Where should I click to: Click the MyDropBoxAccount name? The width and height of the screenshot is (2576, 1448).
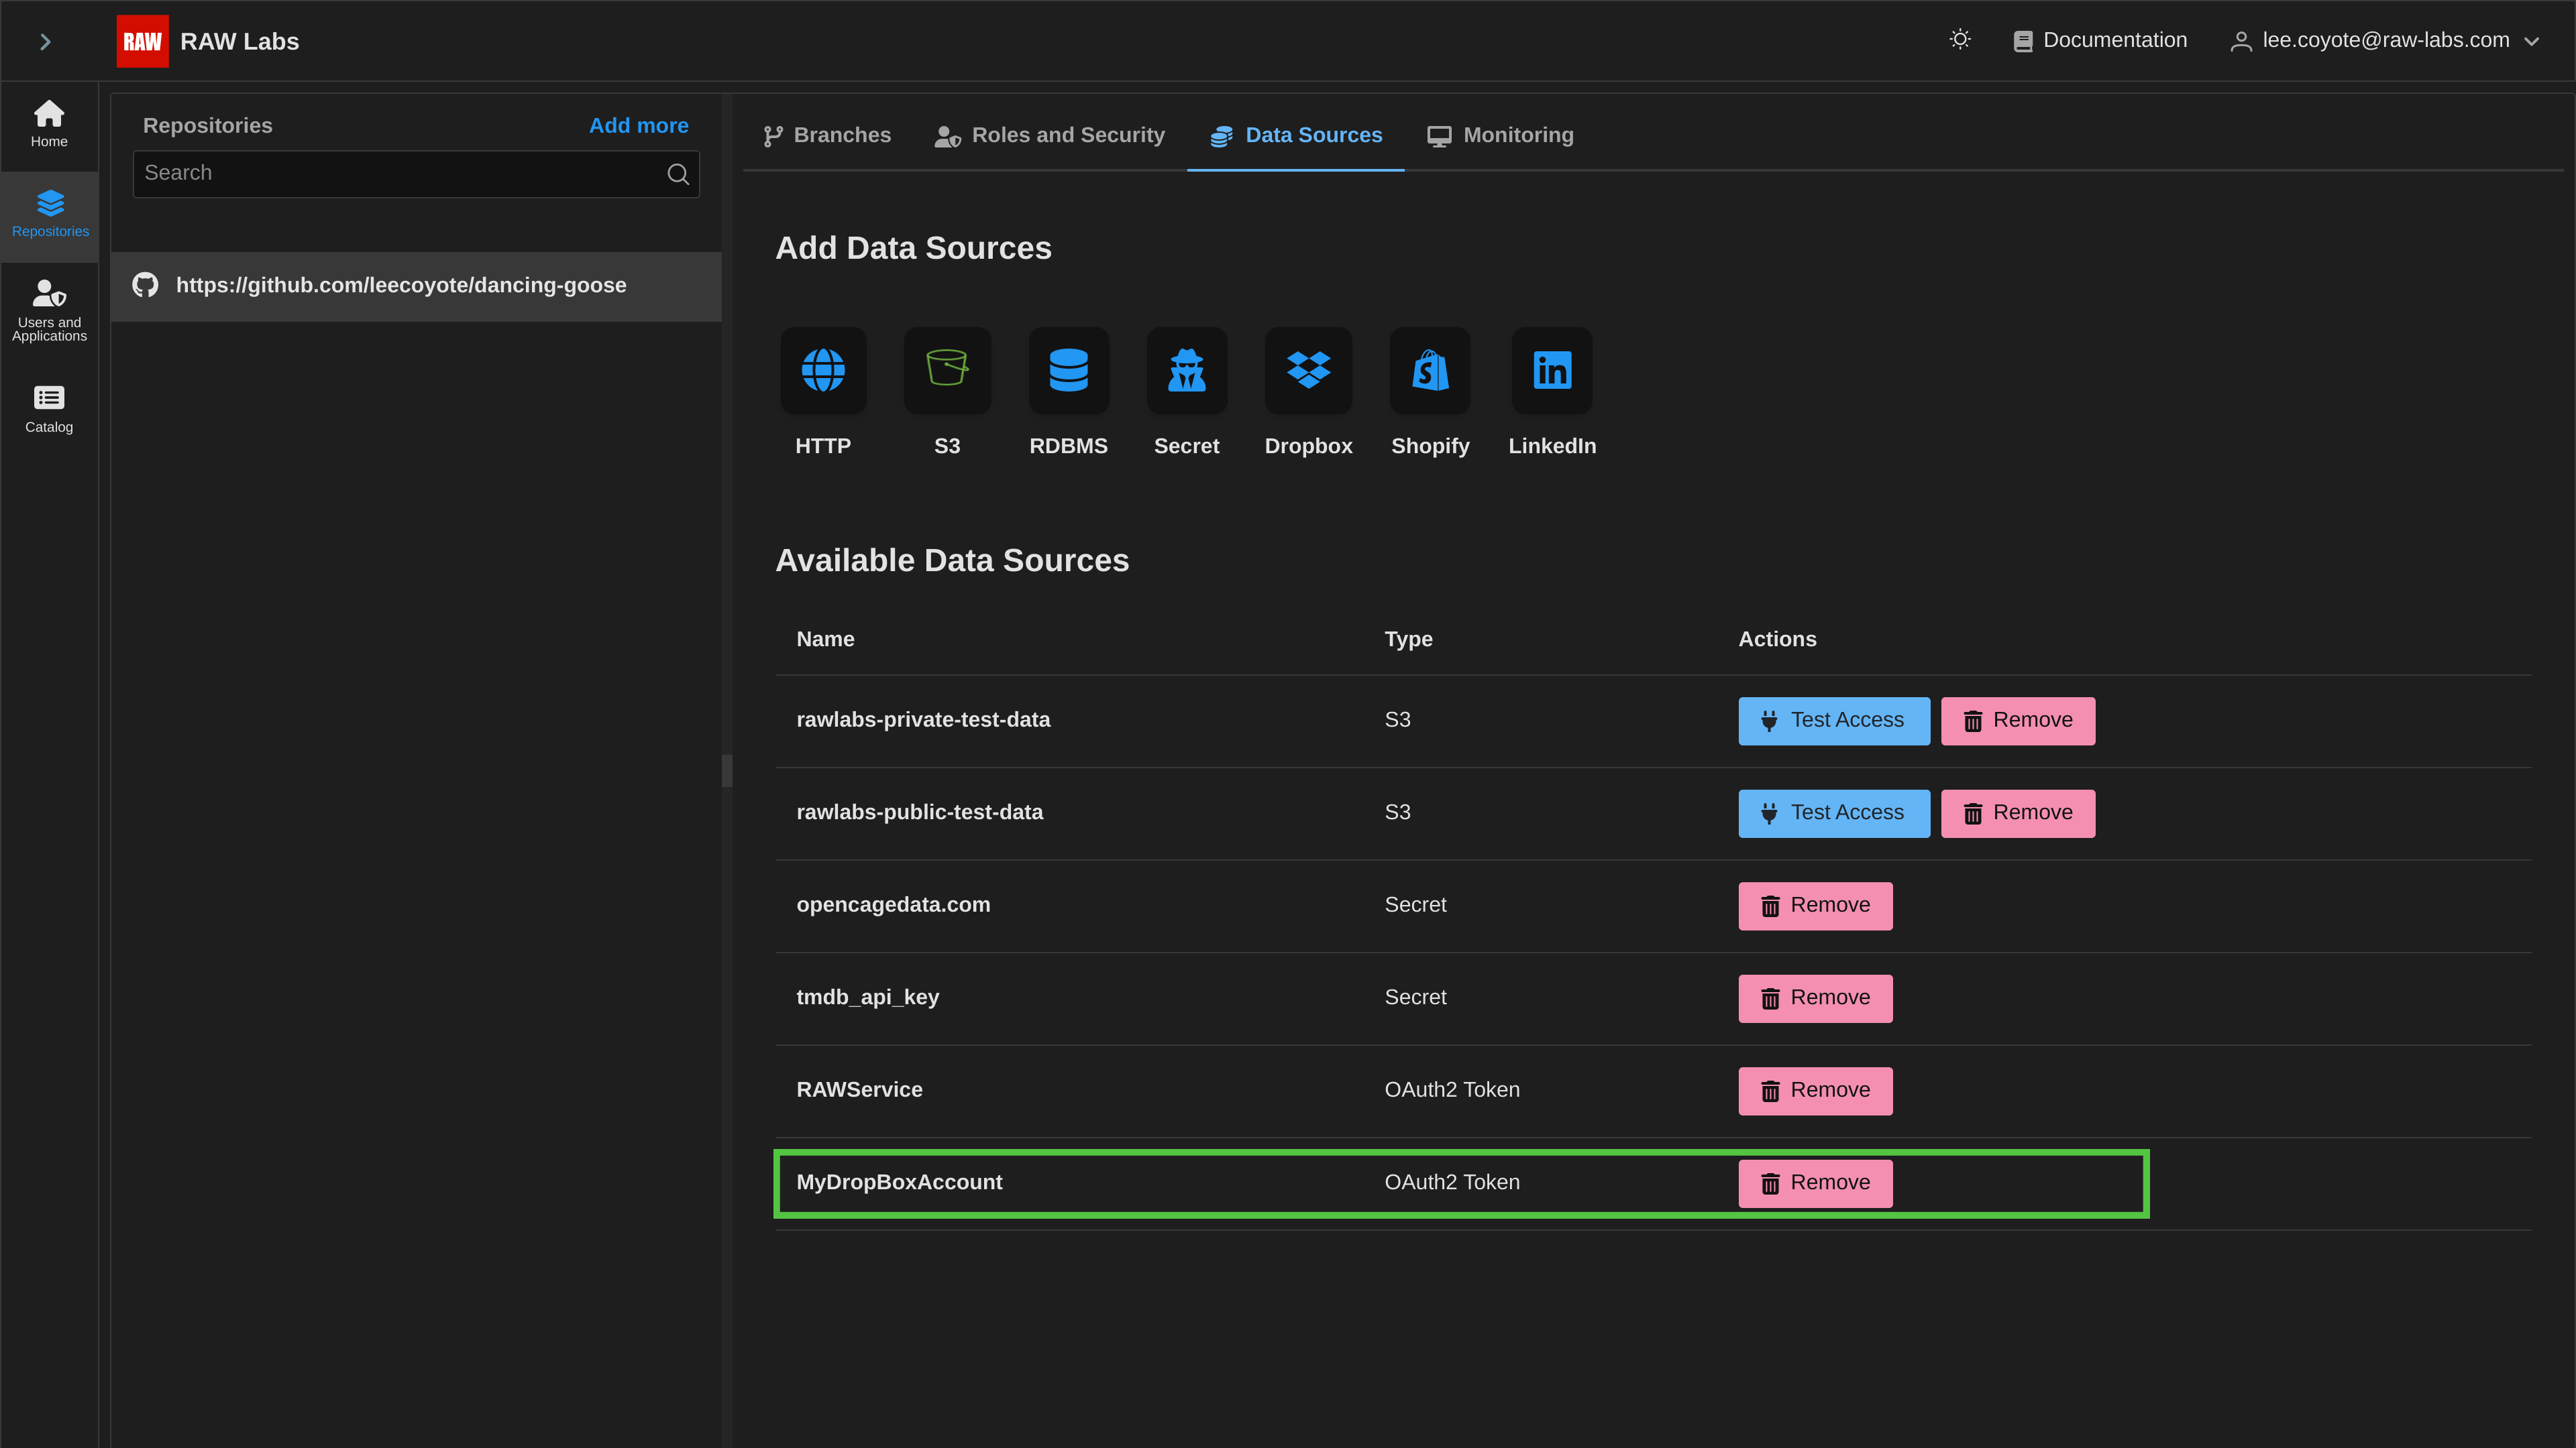point(899,1182)
